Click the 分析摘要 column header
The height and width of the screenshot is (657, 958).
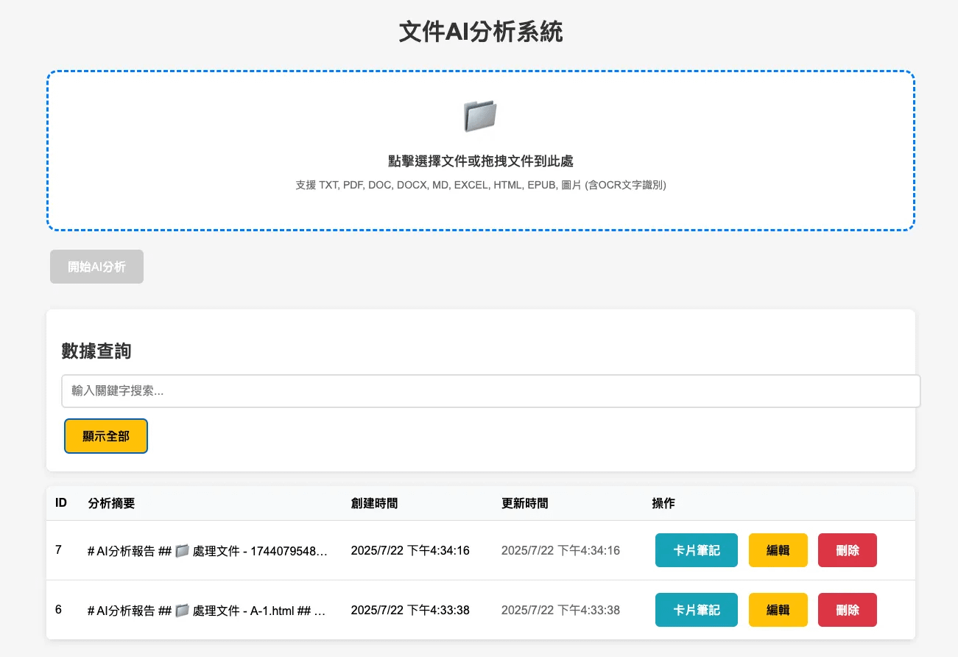pyautogui.click(x=111, y=503)
